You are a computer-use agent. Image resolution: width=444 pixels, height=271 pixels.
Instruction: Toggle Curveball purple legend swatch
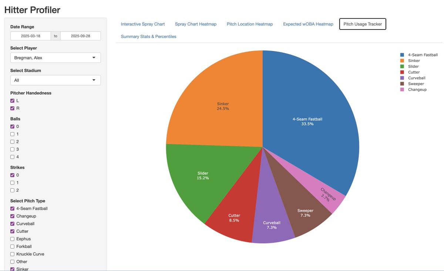[x=402, y=78]
